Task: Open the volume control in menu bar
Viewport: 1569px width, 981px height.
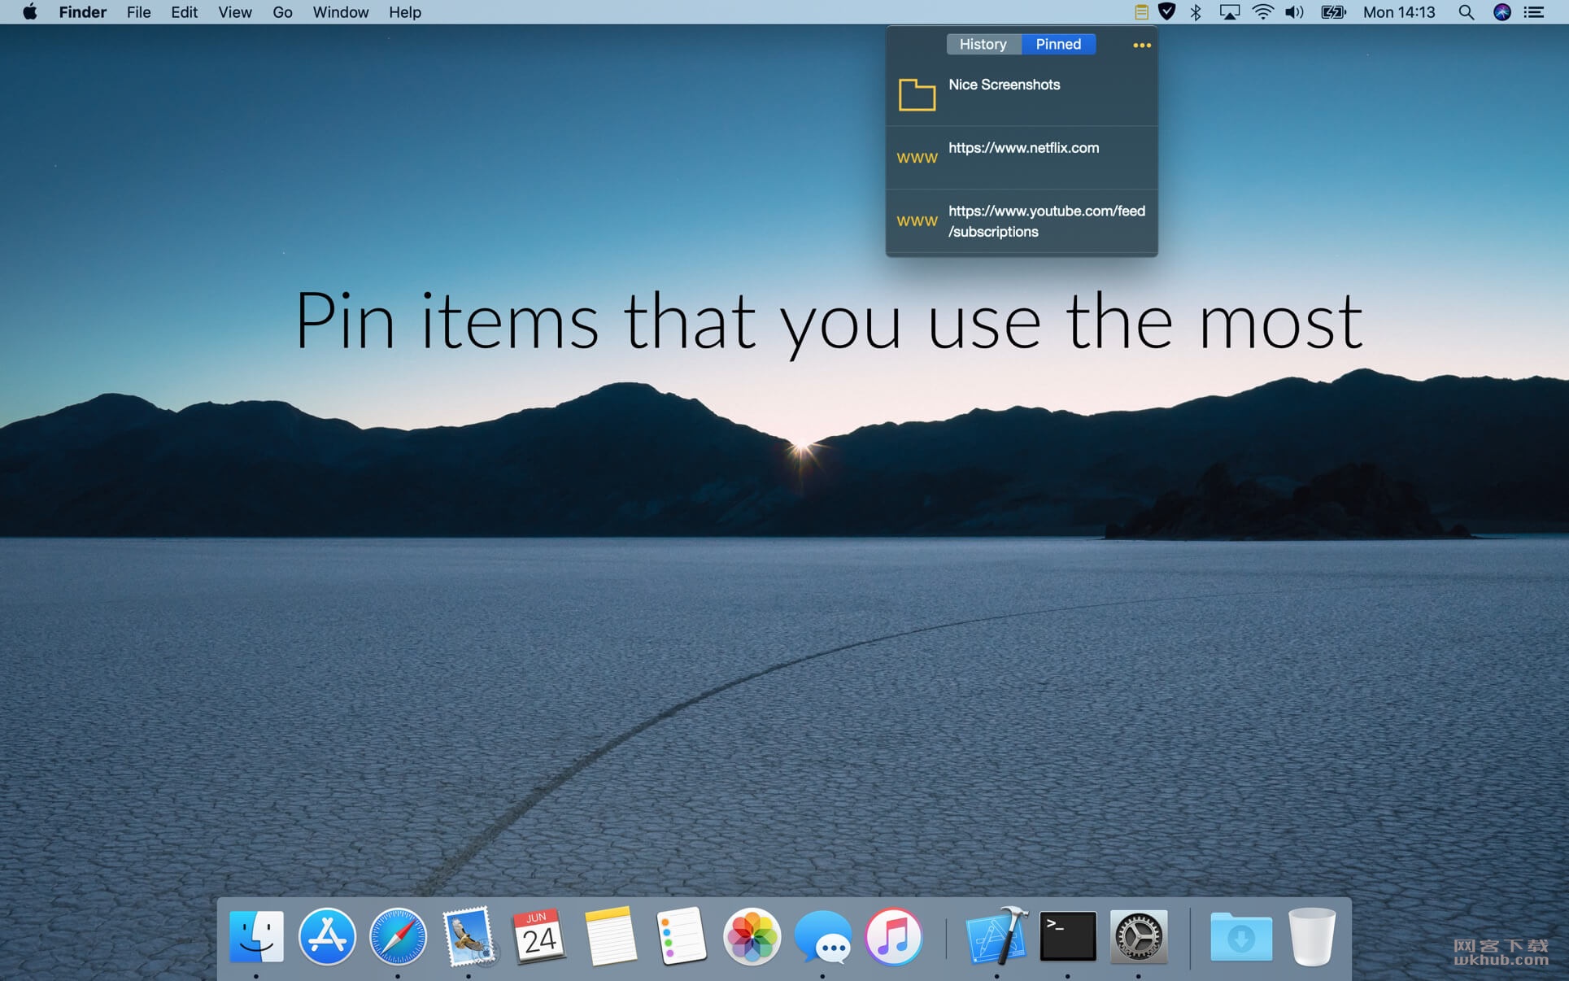Action: (1294, 12)
